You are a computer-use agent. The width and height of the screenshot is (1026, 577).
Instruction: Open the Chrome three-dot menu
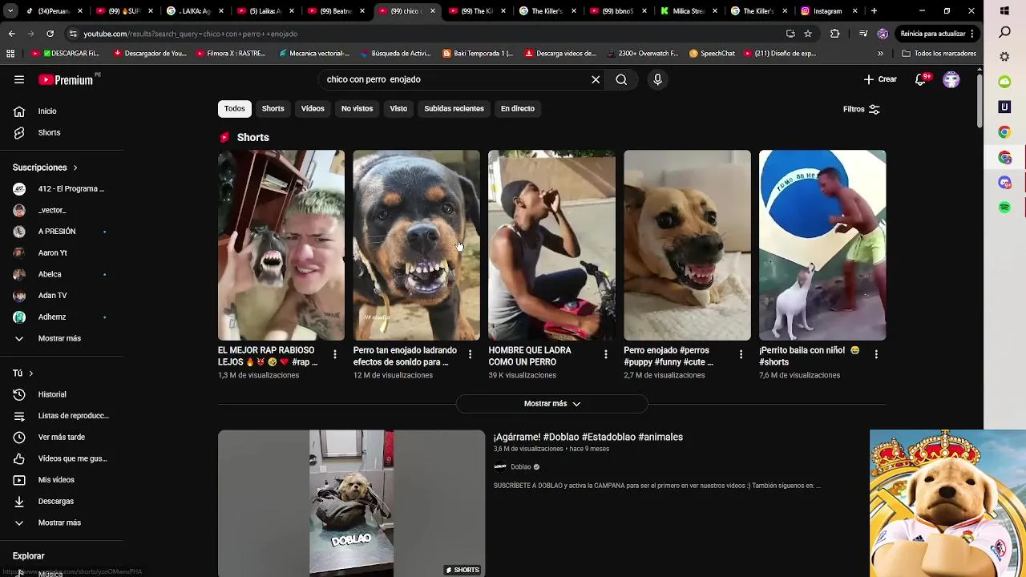971,34
